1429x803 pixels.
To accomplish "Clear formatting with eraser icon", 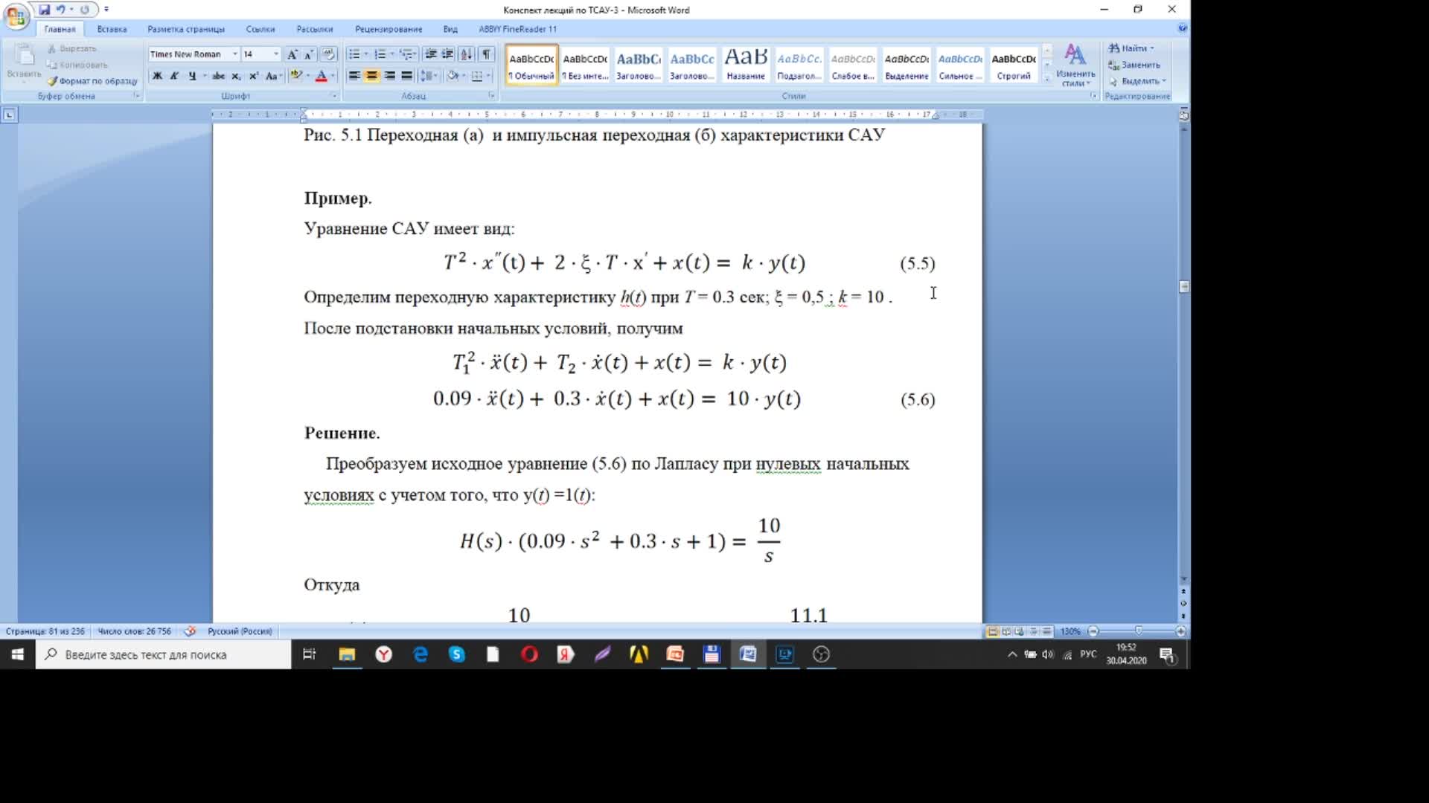I will pyautogui.click(x=329, y=54).
